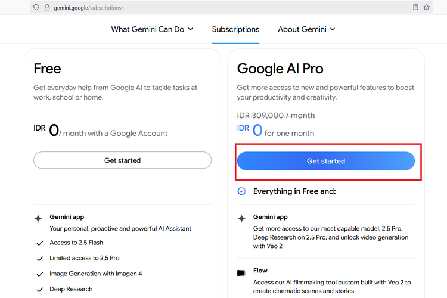Click 'Image Generation with Imagen 4' text
Image resolution: width=447 pixels, height=298 pixels.
[96, 274]
